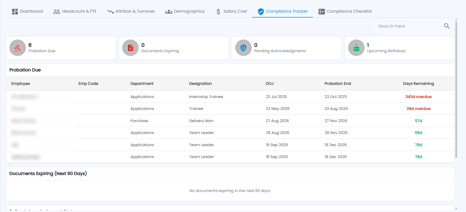Select the Compliance Tracker tab

pyautogui.click(x=282, y=11)
